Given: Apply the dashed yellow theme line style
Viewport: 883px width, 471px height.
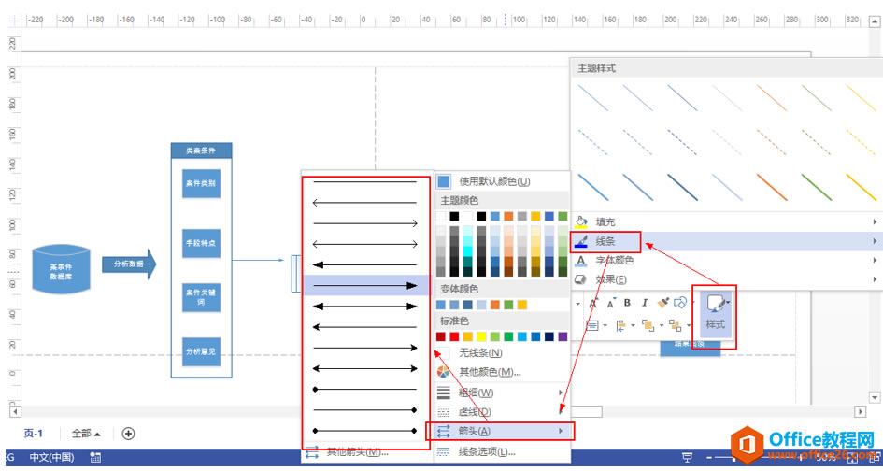Looking at the screenshot, I should coord(861,142).
